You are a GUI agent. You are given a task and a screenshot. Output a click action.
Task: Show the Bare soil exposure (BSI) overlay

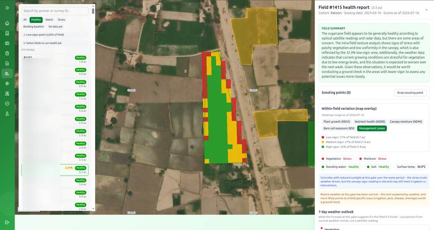point(339,128)
